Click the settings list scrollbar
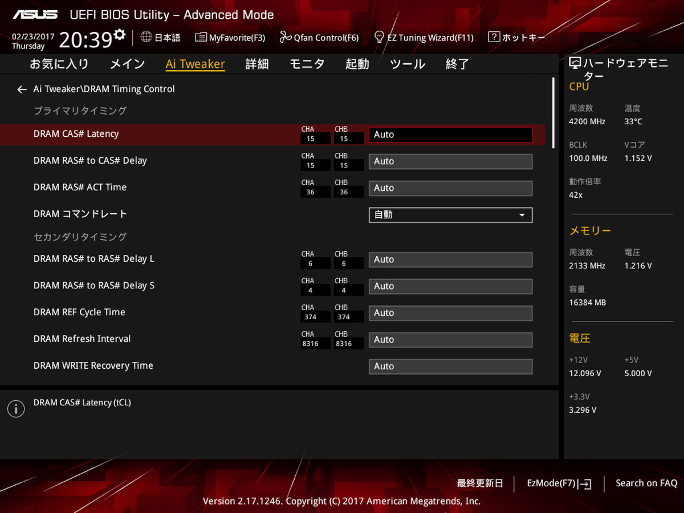Viewport: 684px width, 513px height. (553, 113)
